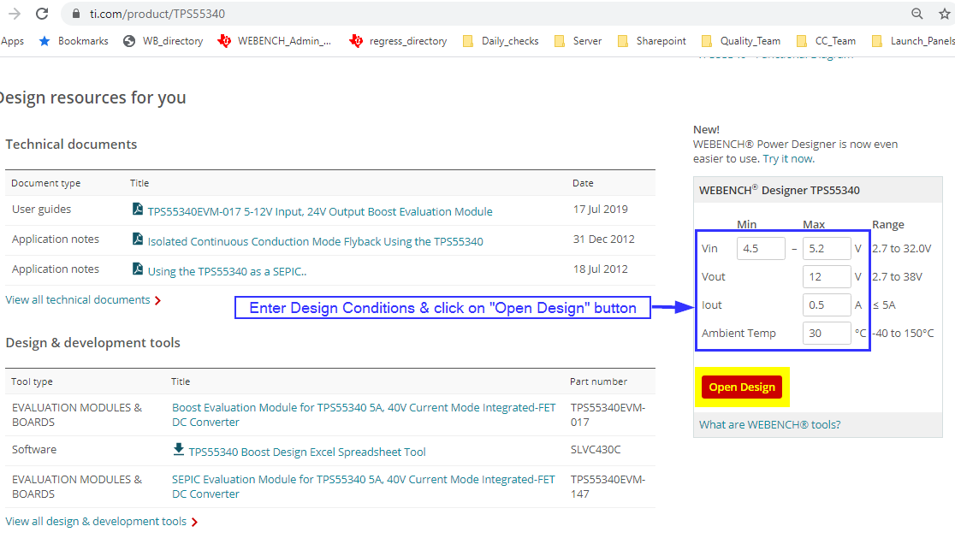Click download icon for Excel Spreadsheet Tool
Image resolution: width=955 pixels, height=538 pixels.
(179, 449)
